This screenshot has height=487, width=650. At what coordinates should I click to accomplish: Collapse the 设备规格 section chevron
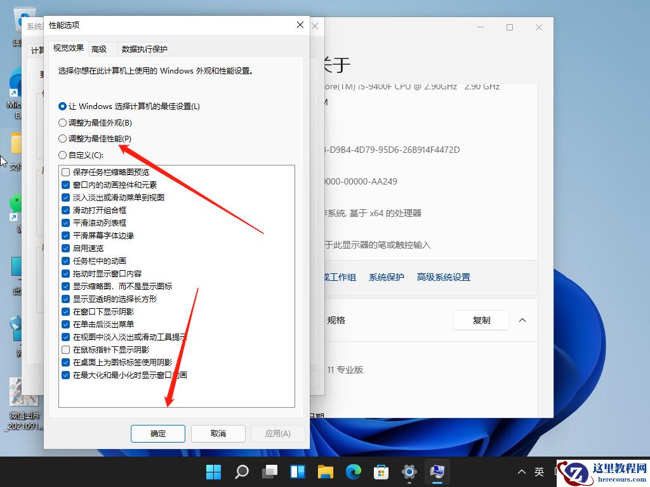(x=522, y=320)
